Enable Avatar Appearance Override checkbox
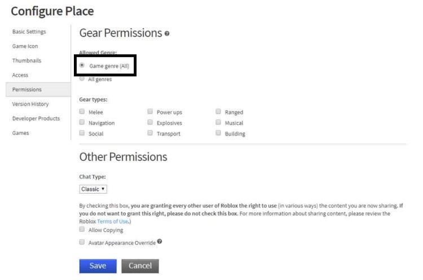Screen dimensions: 423x280 (82, 242)
